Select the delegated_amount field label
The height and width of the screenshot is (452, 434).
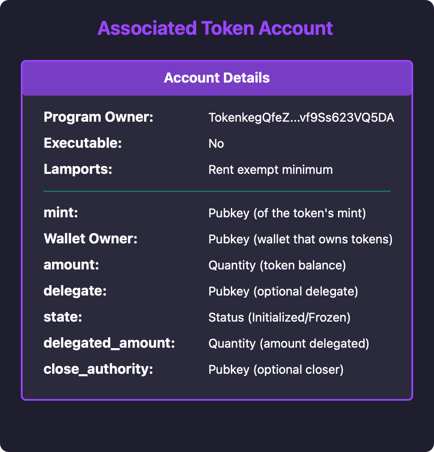pyautogui.click(x=109, y=343)
